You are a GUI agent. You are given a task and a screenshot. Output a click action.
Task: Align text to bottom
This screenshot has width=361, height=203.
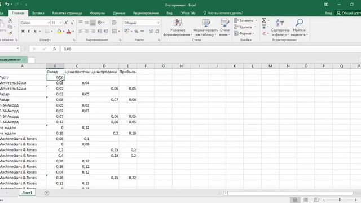(93, 23)
